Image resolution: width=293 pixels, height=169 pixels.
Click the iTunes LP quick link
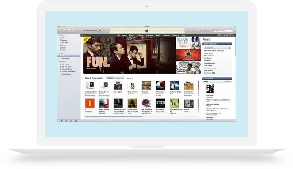pyautogui.click(x=207, y=60)
